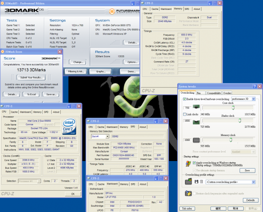Screen dimensions: 263x212
Task: Click the title icon of CPU-Z SPD window
Action: click(x=88, y=121)
